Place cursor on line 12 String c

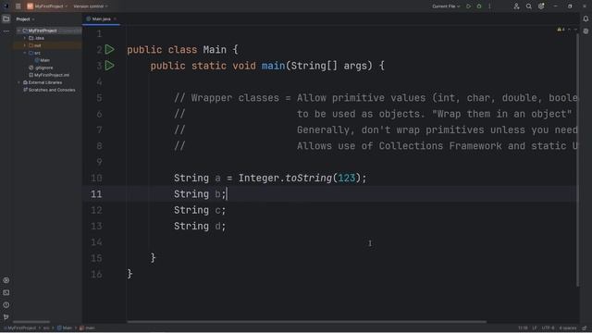pos(200,210)
